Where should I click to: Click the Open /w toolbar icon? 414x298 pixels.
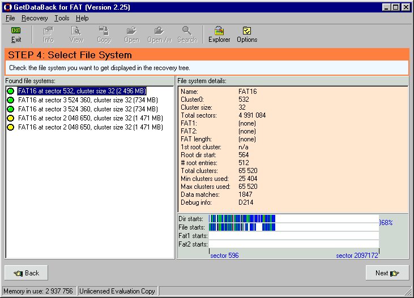[159, 34]
